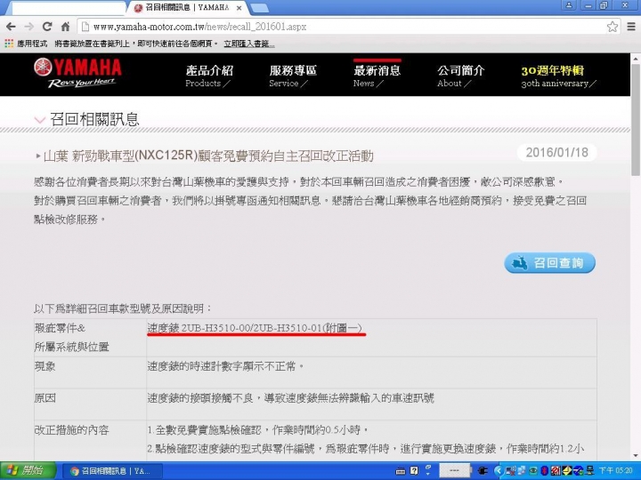This screenshot has width=641, height=480.
Task: Click the system clock 下午 05:20
Action: click(x=616, y=470)
